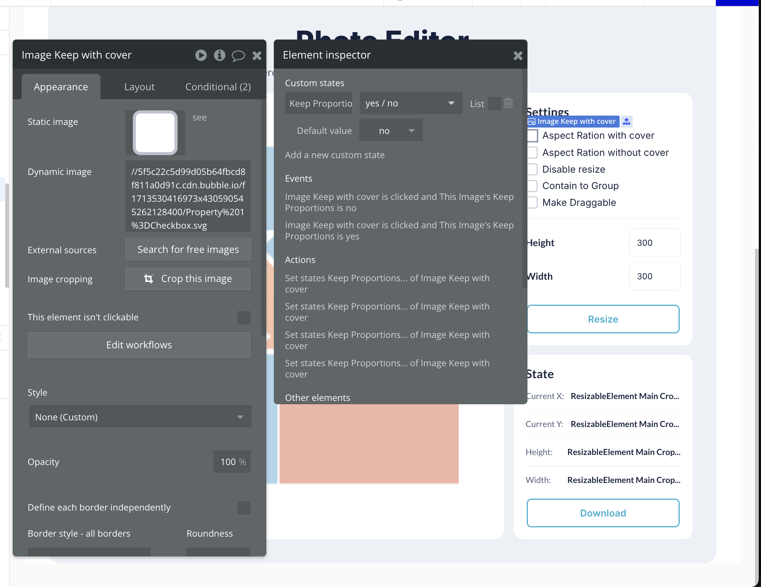761x587 pixels.
Task: Click the Edit workflows button
Action: 139,345
